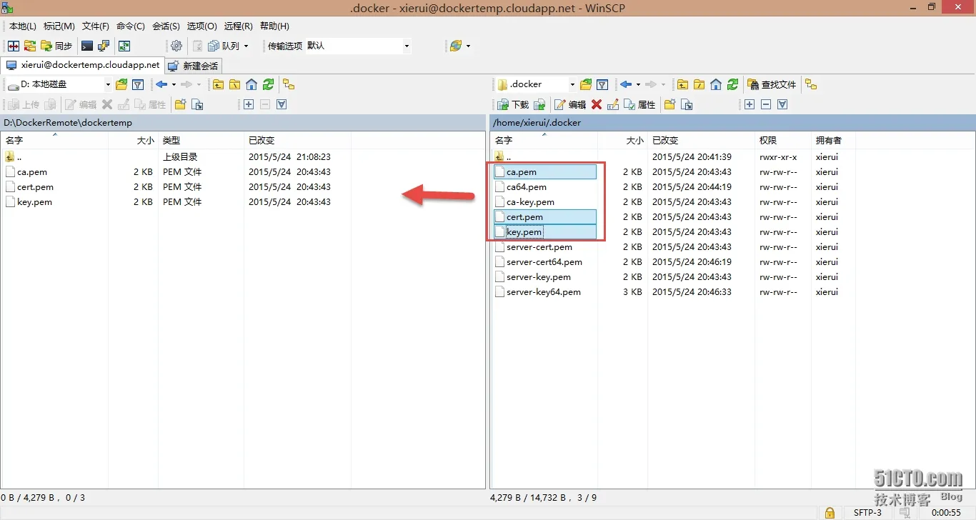Click remote invert selection icon
This screenshot has width=976, height=520.
click(x=782, y=104)
